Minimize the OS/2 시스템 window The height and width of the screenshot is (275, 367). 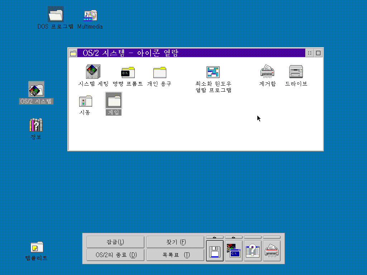click(309, 53)
